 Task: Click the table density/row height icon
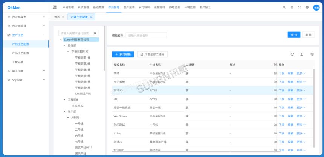click(x=302, y=55)
